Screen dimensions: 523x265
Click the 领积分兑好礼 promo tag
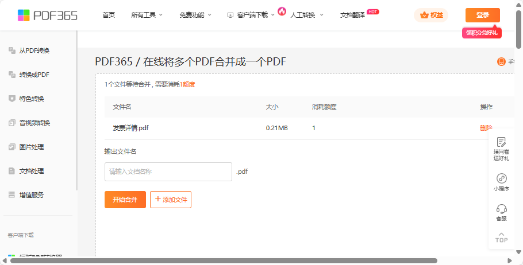pos(482,33)
